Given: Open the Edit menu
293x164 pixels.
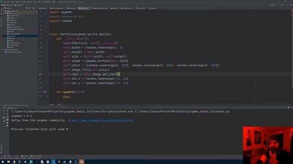Looking at the screenshot, I should tap(9, 2).
